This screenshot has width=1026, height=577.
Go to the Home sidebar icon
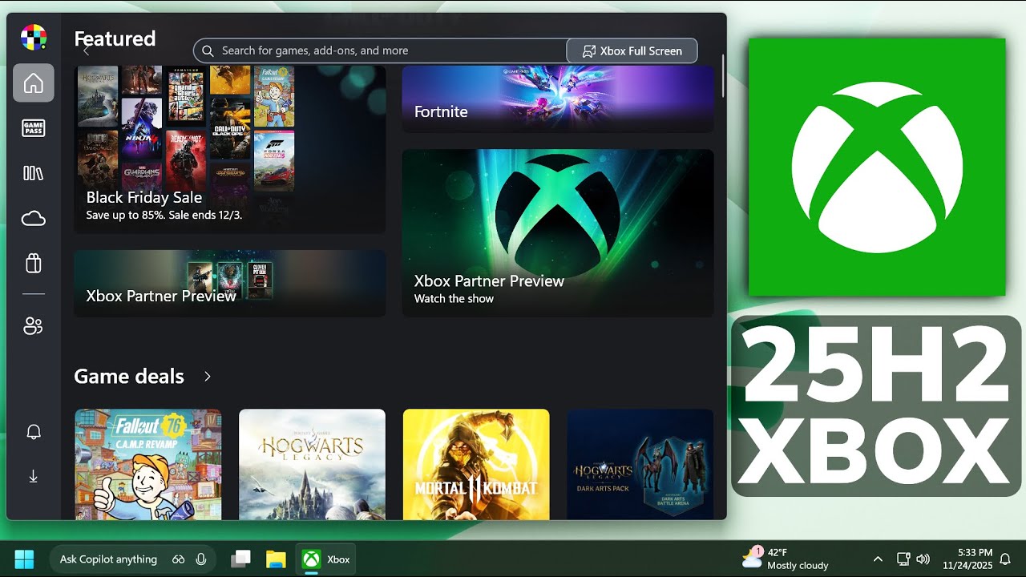coord(34,83)
